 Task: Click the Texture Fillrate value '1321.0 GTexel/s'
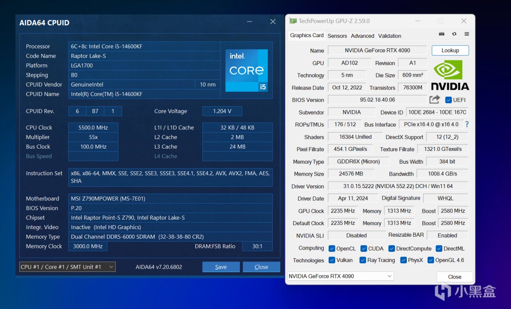pyautogui.click(x=443, y=149)
